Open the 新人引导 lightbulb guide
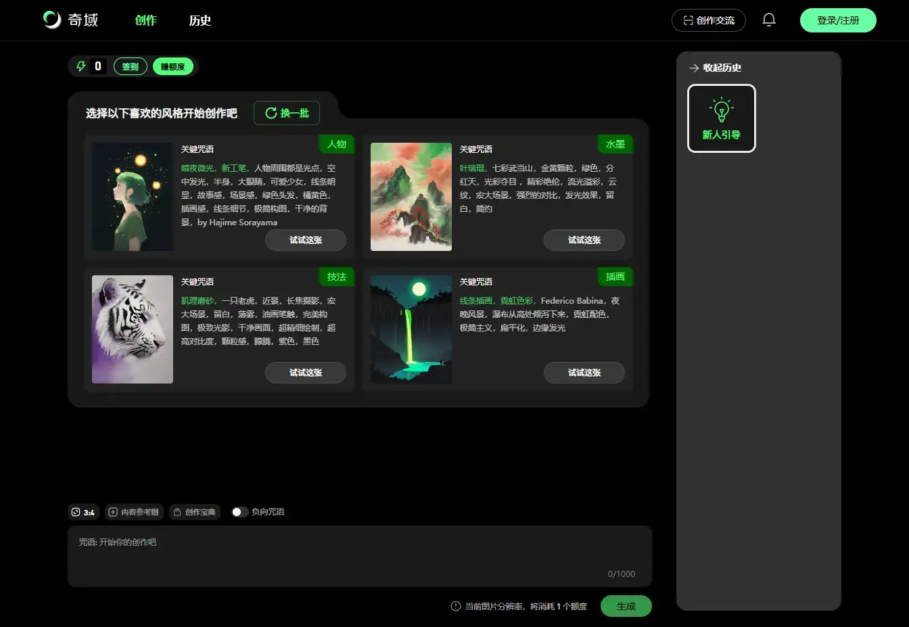The image size is (909, 627). (x=721, y=118)
